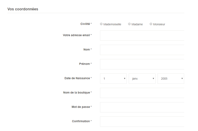Focus the Prénom input field
198x131 pixels.
point(142,64)
